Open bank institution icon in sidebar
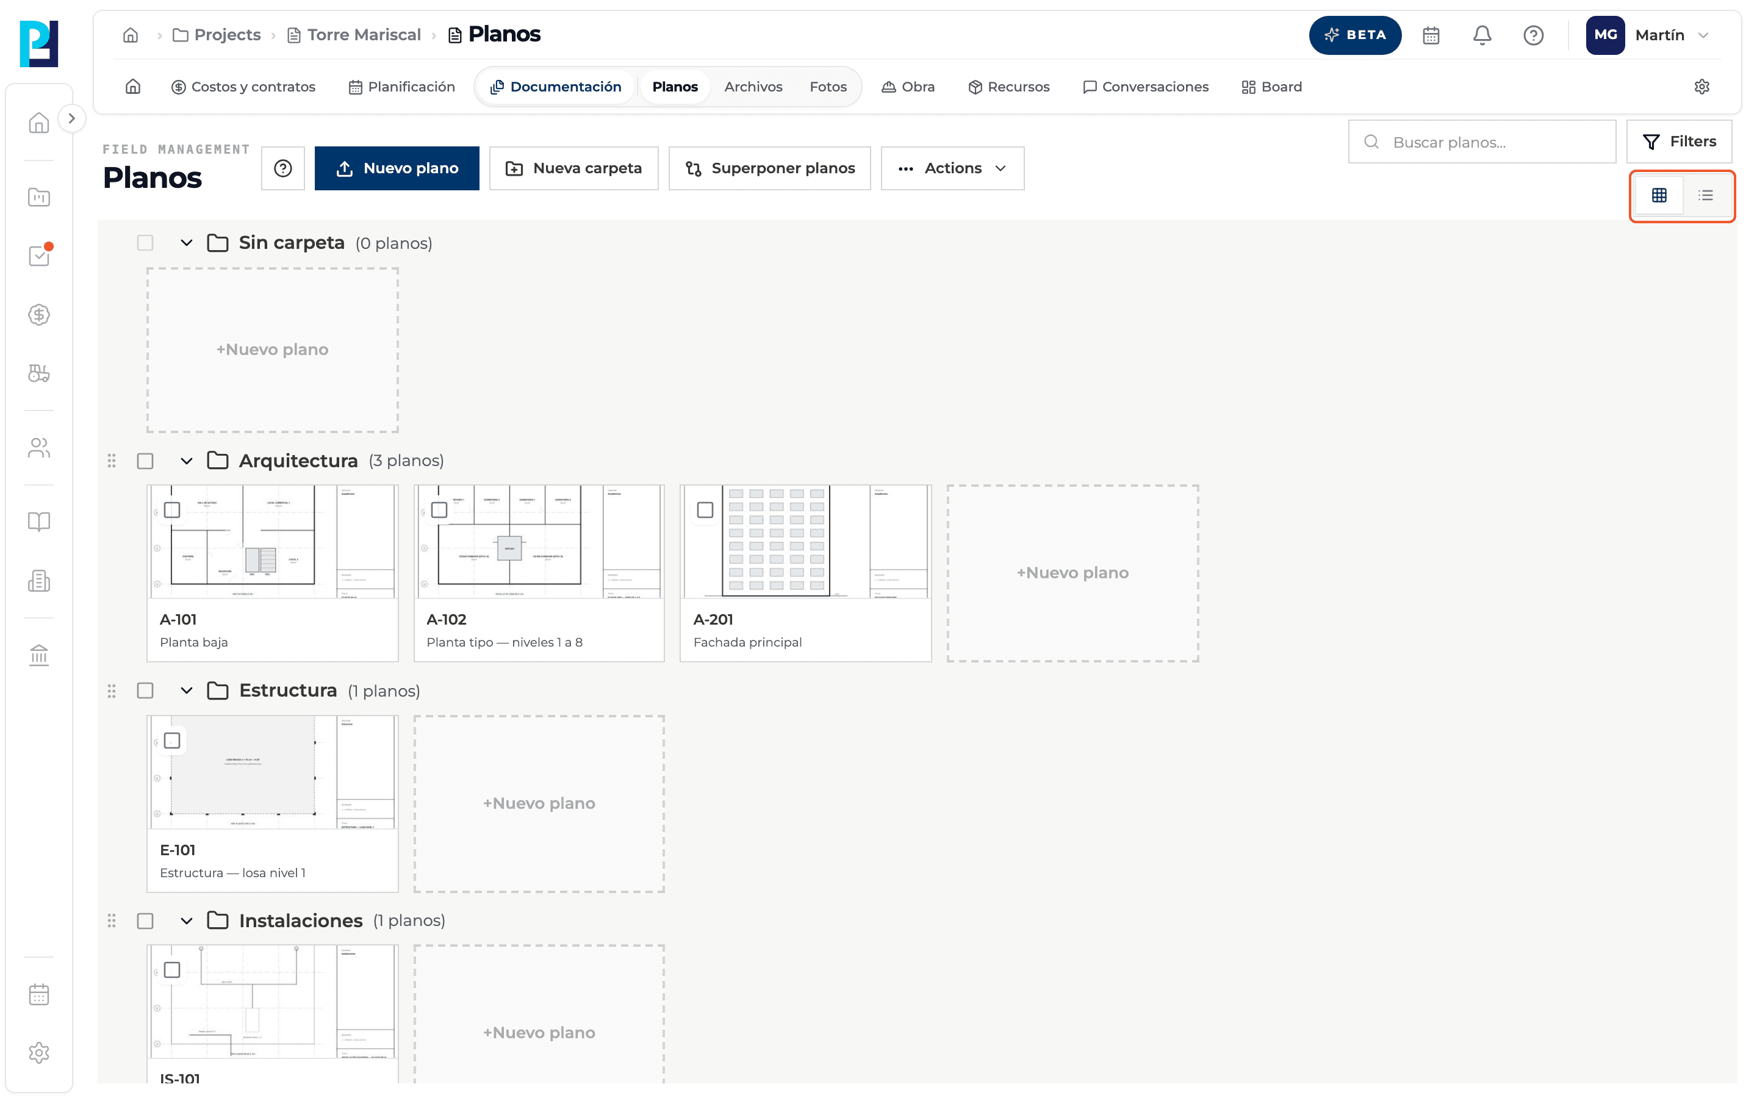The height and width of the screenshot is (1098, 1757). tap(39, 655)
